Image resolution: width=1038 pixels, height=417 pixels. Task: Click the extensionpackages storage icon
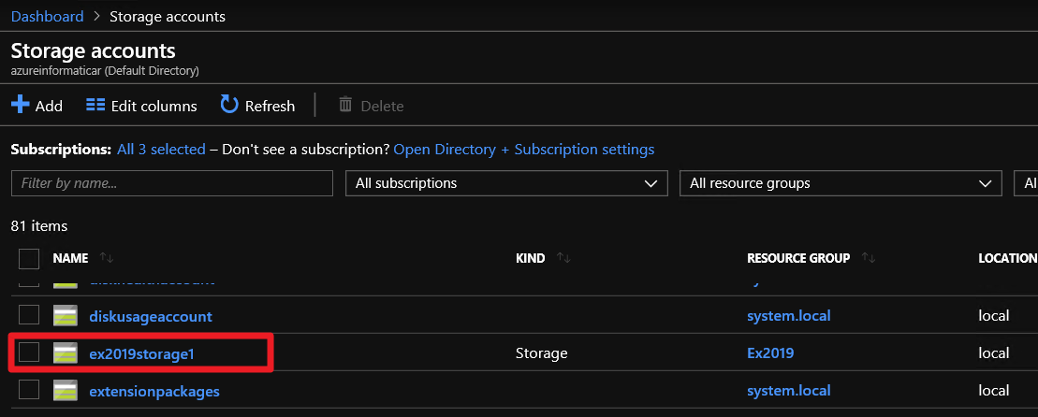pyautogui.click(x=65, y=390)
